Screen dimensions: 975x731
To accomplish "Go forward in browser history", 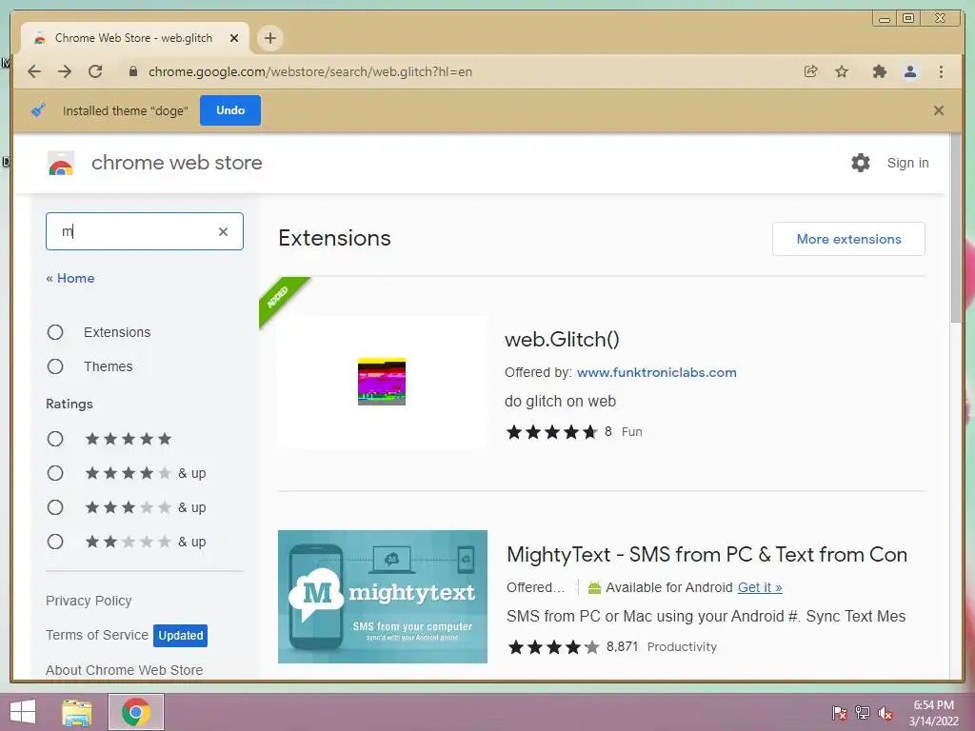I will pos(65,71).
